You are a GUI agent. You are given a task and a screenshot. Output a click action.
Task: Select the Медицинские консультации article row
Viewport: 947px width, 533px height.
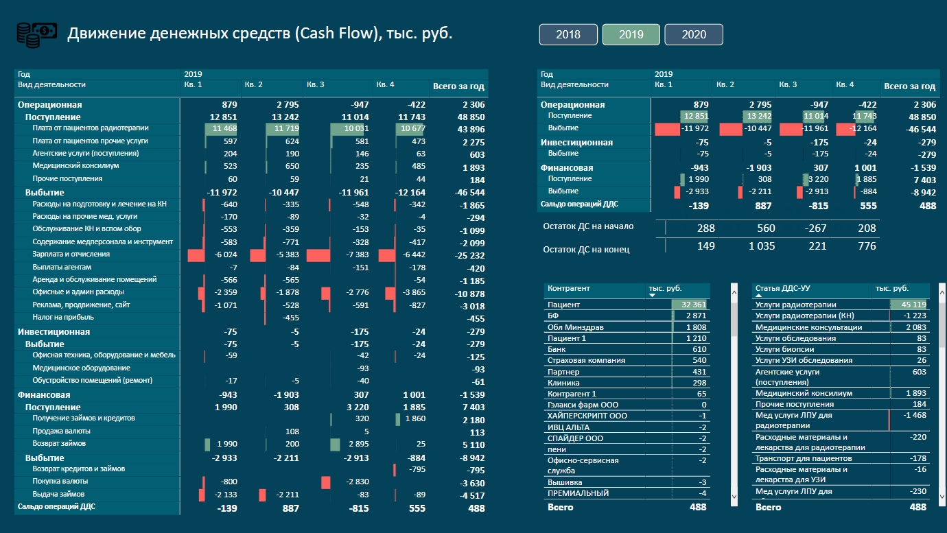point(841,327)
